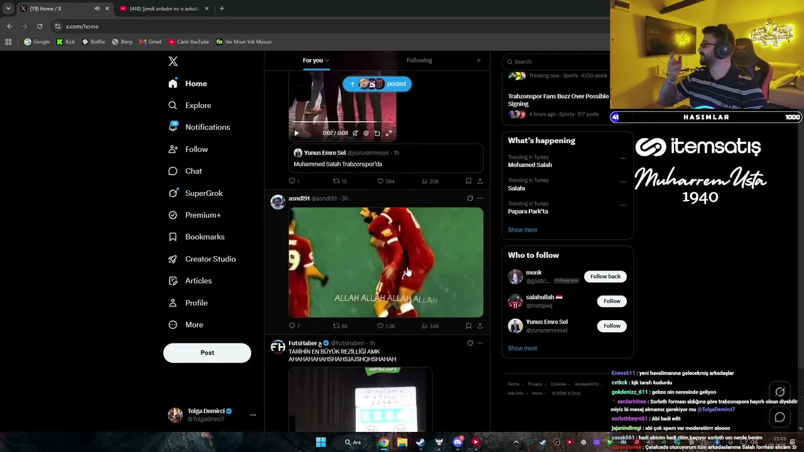Open Bookmarks in the sidebar

pyautogui.click(x=197, y=237)
